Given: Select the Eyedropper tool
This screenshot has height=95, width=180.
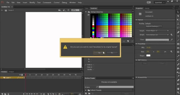Looking at the screenshot, I should (x=178, y=76).
